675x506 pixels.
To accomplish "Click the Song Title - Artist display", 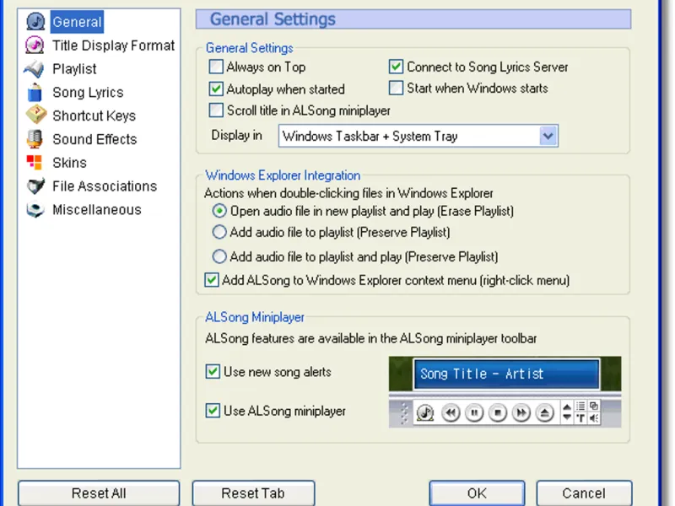I will (x=506, y=374).
